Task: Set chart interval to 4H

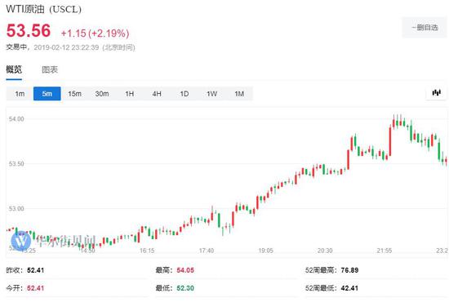Action: pyautogui.click(x=157, y=94)
